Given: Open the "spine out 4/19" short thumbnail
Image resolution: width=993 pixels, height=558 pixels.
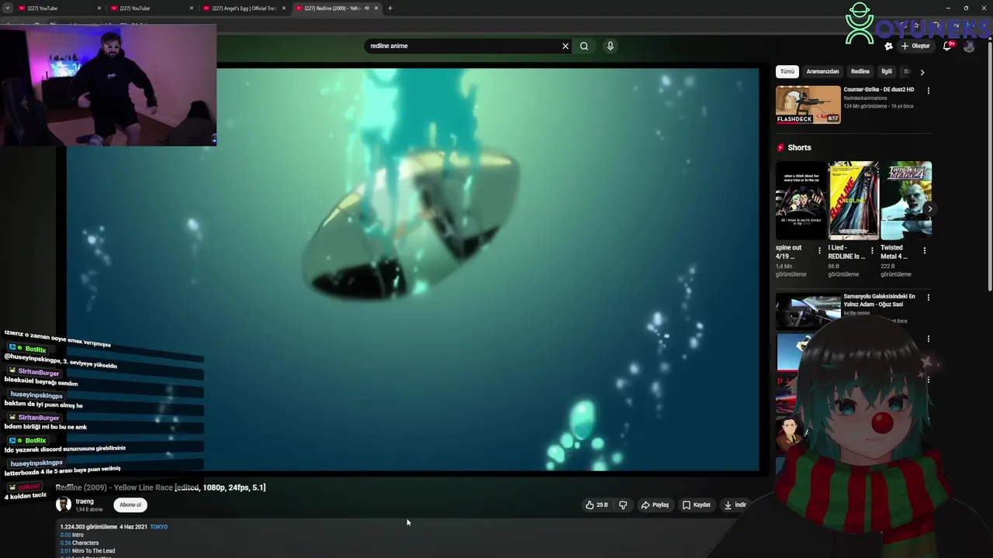Looking at the screenshot, I should (801, 201).
